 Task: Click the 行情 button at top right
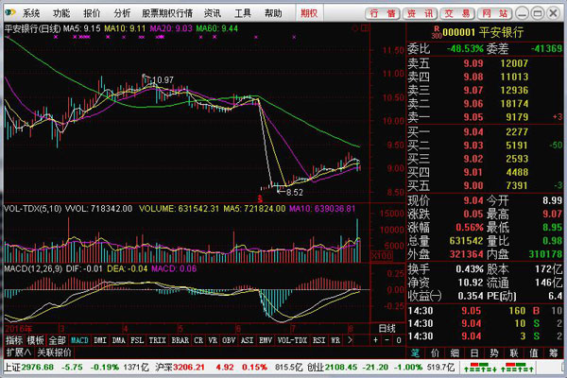pyautogui.click(x=383, y=14)
